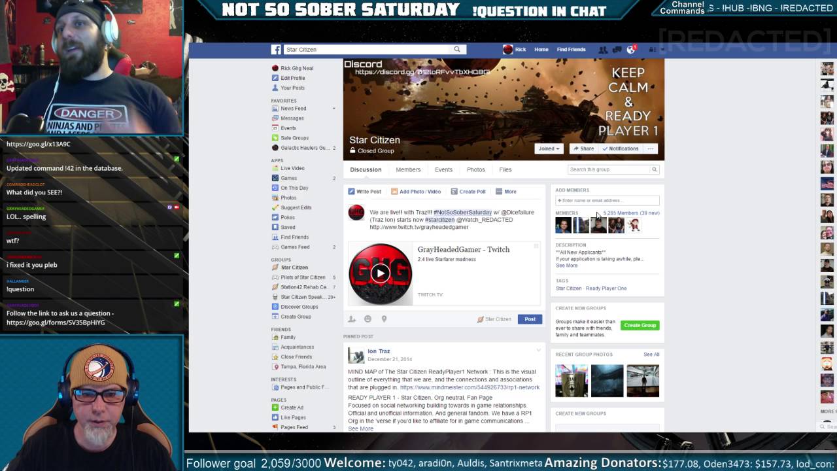Screen dimensions: 837x471
Task: Switch to the Events tab
Action: 443,169
